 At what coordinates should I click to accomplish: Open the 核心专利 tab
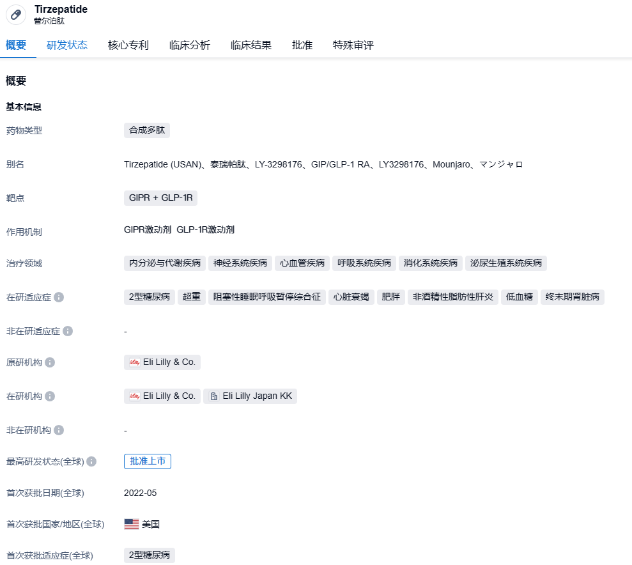(128, 45)
